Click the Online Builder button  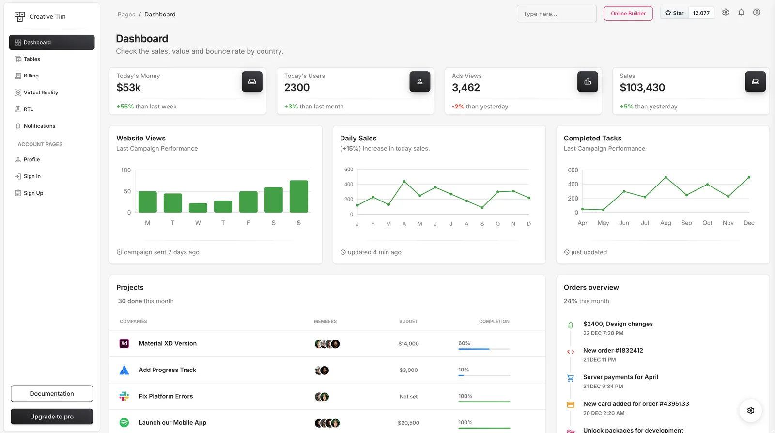coord(628,14)
